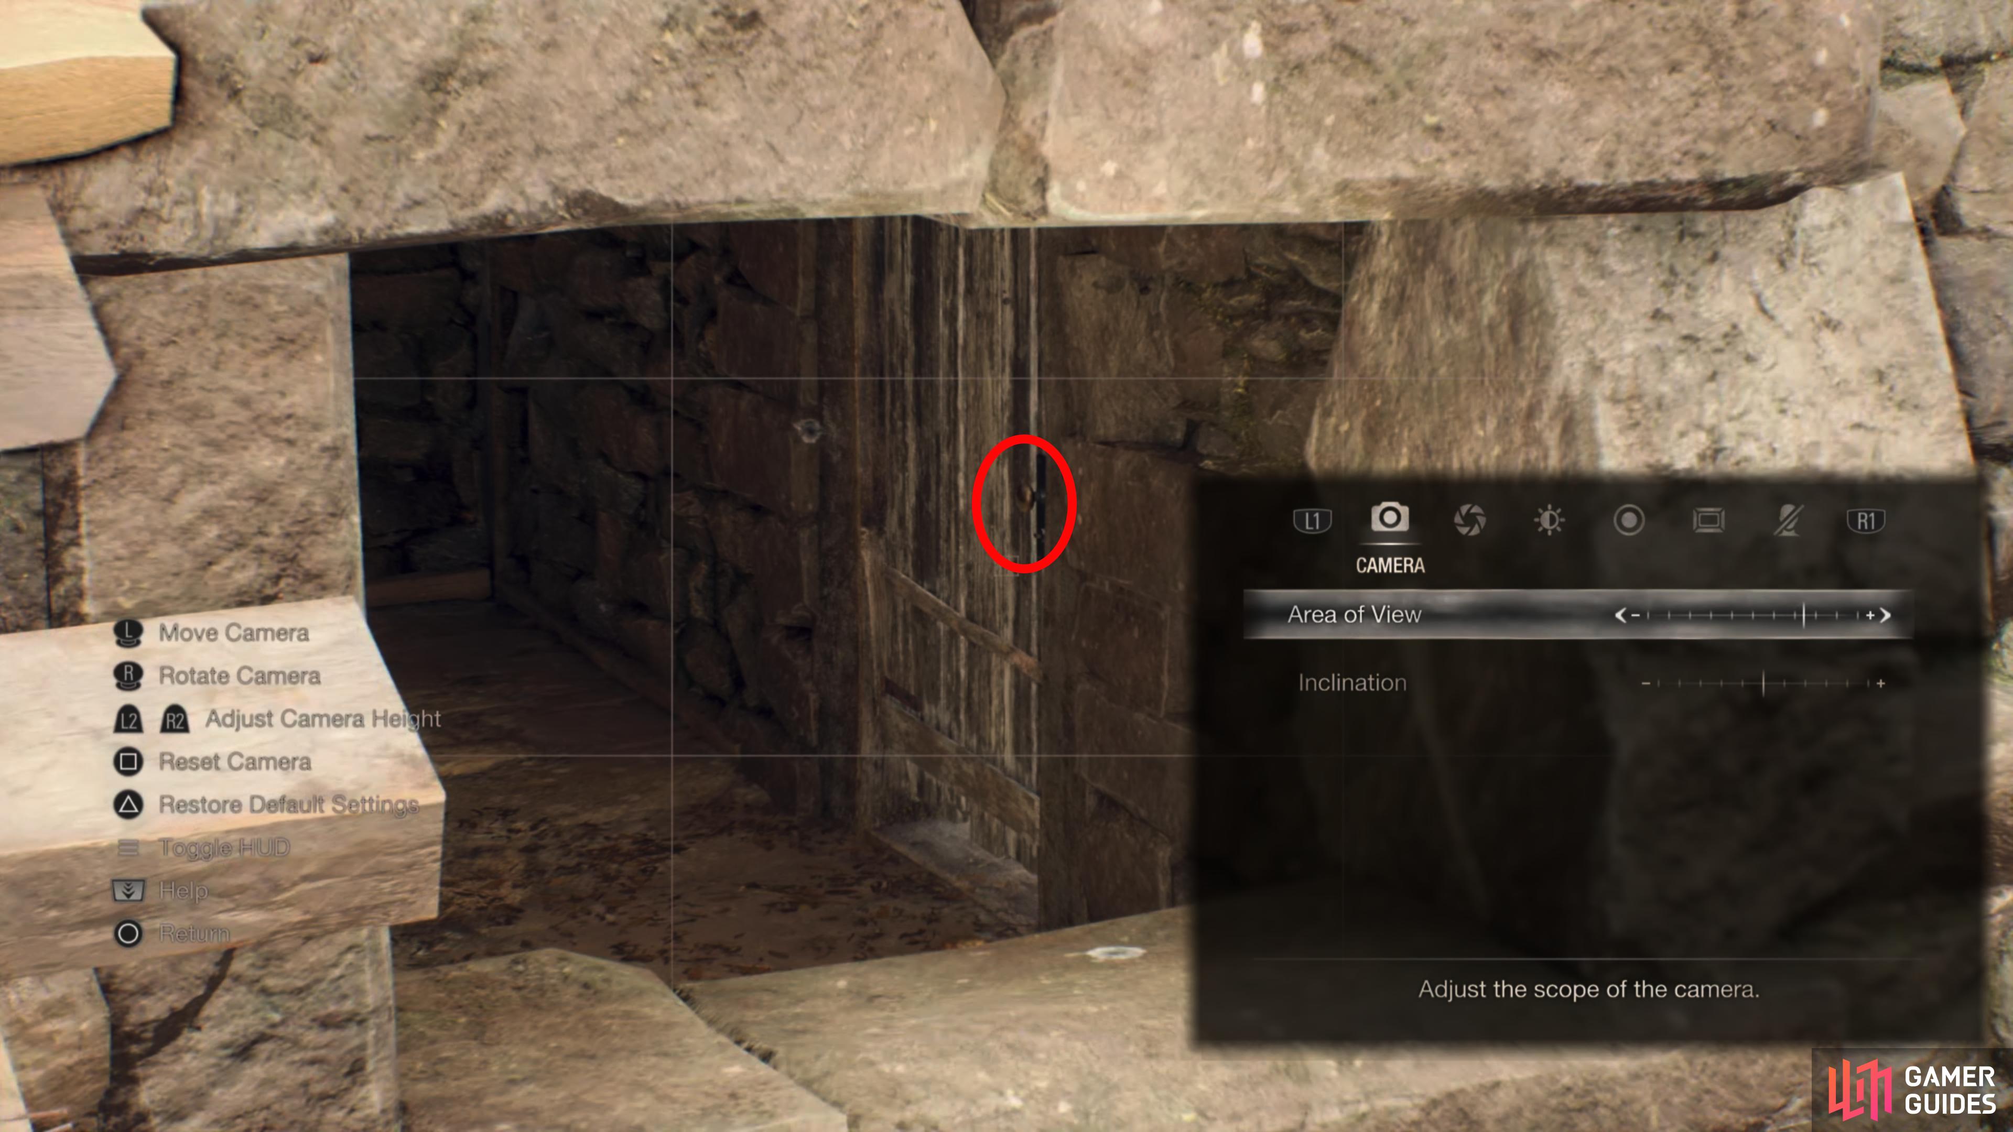The height and width of the screenshot is (1132, 2013).
Task: Enable Help menu option
Action: 180,890
